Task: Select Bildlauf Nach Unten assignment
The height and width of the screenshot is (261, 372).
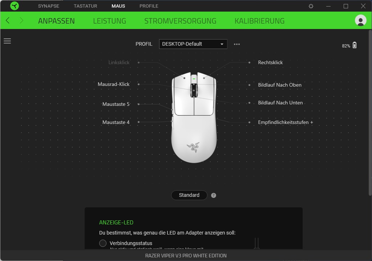Action: [x=280, y=103]
